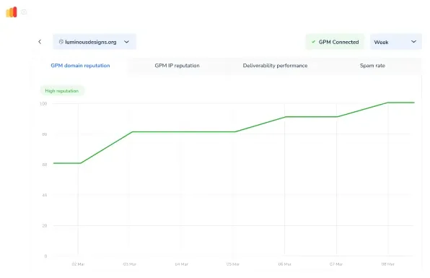Click the 02 Mar x-axis date label
Viewport: 430px width, 278px height.
point(78,264)
